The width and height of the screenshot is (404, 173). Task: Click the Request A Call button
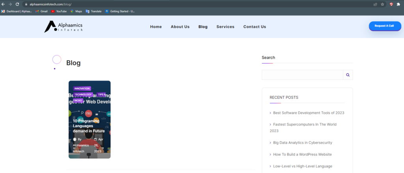[x=385, y=26]
